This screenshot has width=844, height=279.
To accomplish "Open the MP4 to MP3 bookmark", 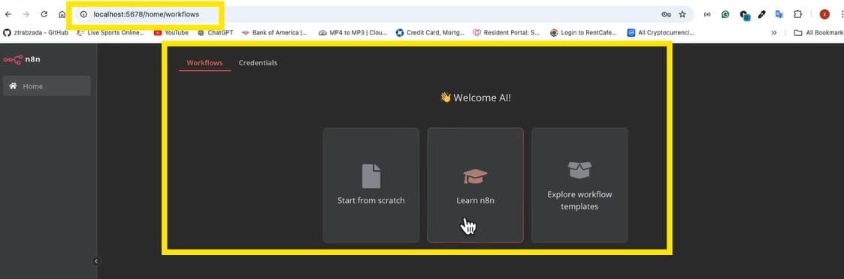I will pos(352,33).
